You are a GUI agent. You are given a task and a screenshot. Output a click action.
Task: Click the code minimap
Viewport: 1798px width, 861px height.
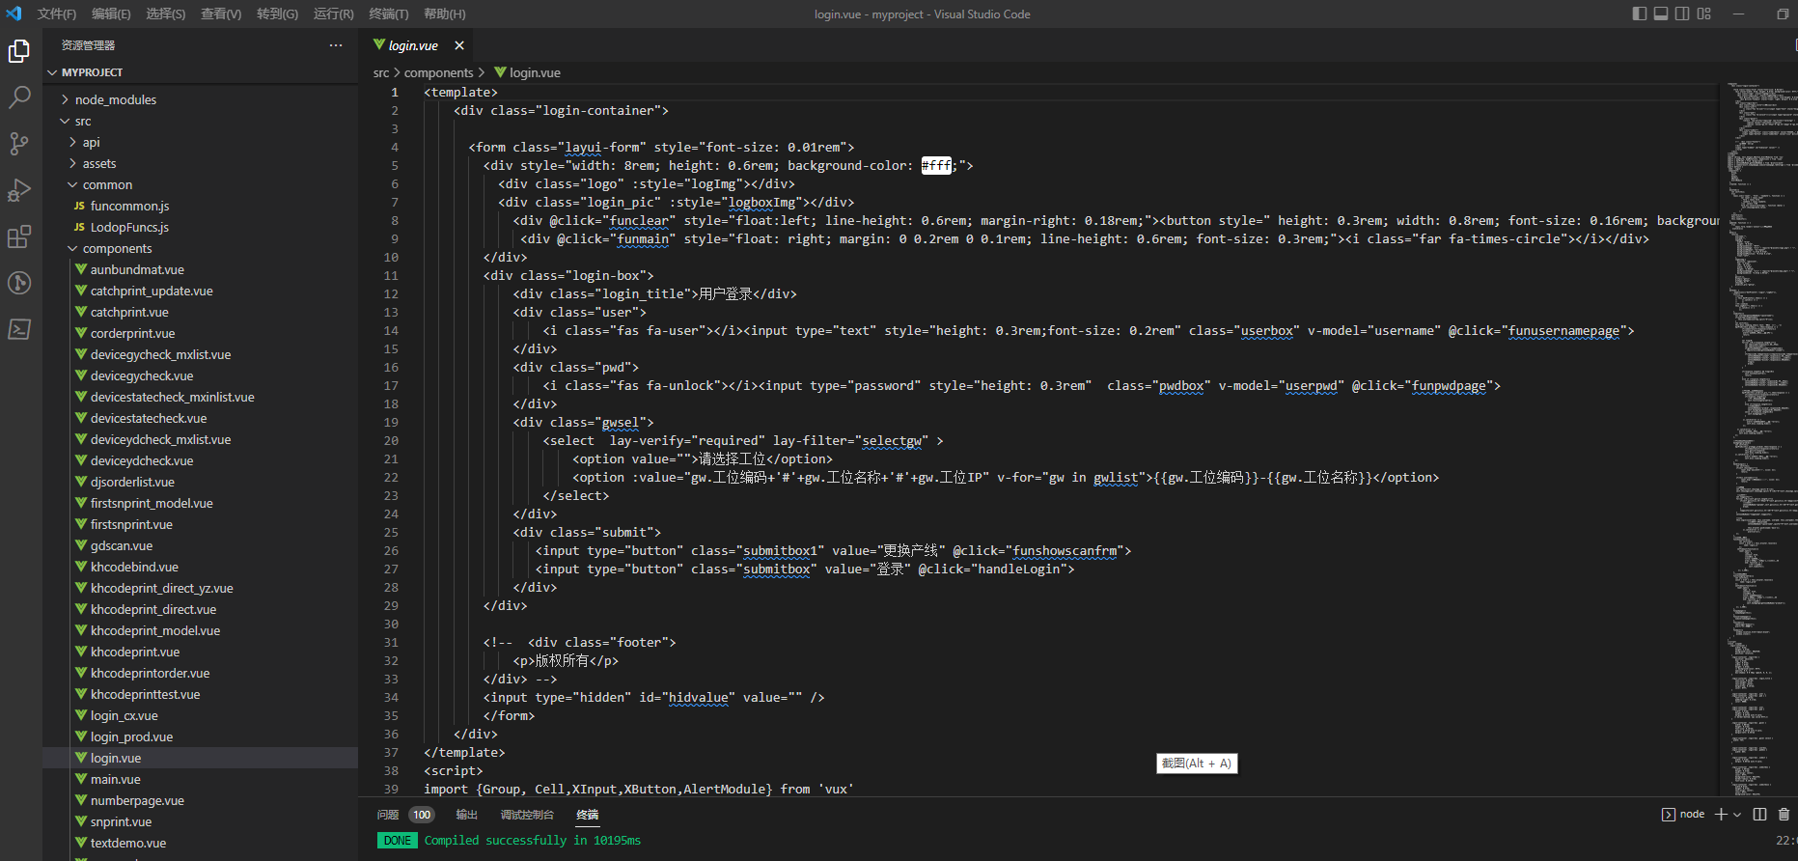tap(1759, 439)
